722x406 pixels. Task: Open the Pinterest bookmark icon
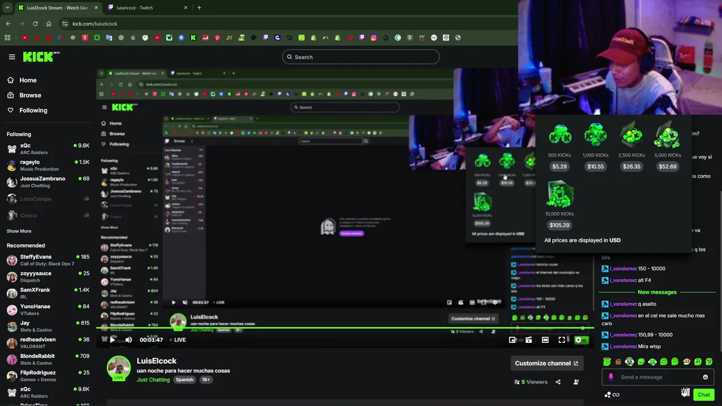pos(217,38)
